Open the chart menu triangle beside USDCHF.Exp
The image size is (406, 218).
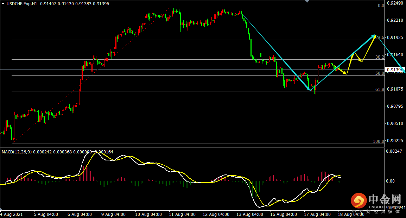[3, 4]
